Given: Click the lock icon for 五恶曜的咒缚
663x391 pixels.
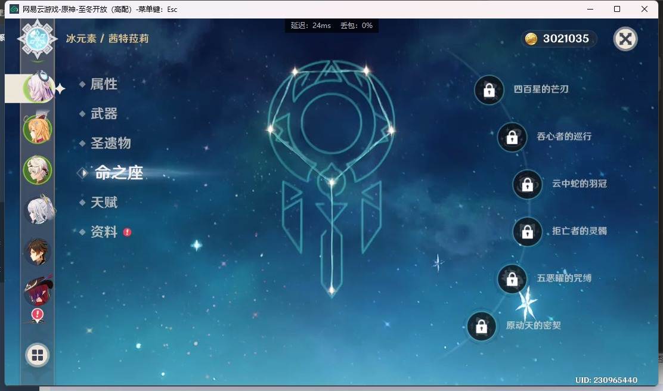Looking at the screenshot, I should 512,279.
